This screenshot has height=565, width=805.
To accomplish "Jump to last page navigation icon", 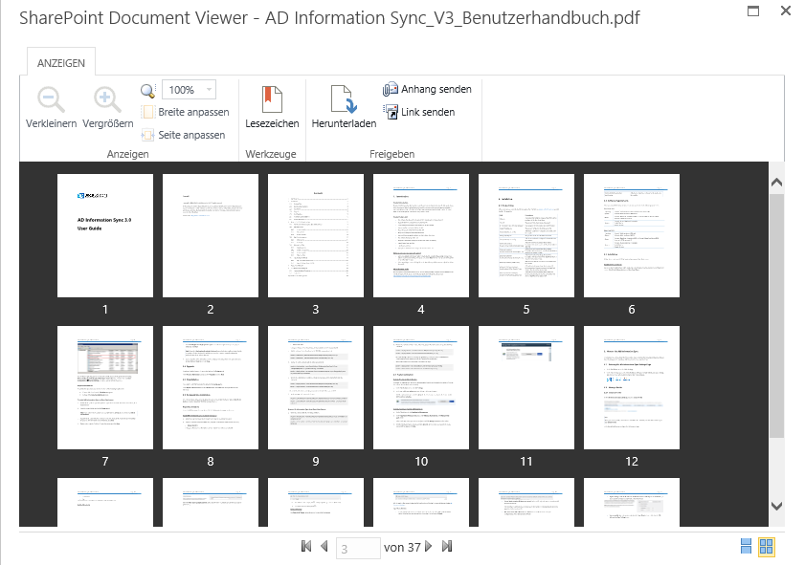I will coord(447,547).
